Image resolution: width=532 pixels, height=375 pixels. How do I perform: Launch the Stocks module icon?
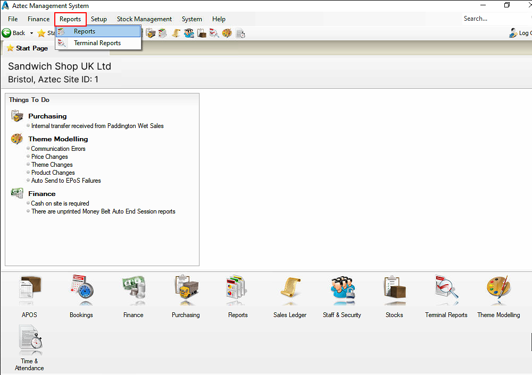[394, 291]
